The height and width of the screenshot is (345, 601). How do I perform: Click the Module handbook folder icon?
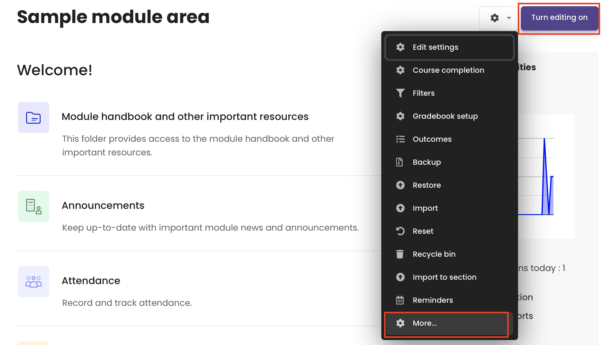34,117
